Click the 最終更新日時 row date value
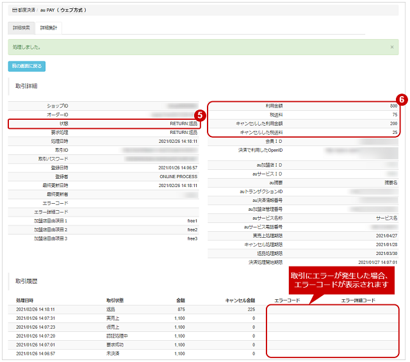Screen dimensions: 410x362 coord(178,185)
